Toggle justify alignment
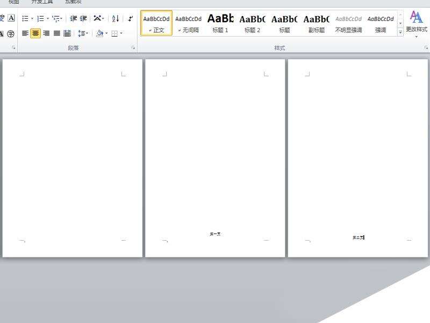This screenshot has width=430, height=323. (x=57, y=33)
